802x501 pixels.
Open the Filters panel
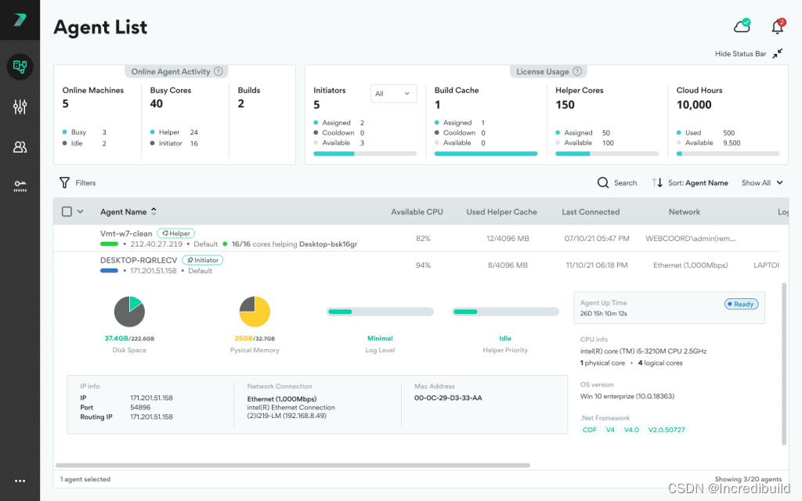78,182
